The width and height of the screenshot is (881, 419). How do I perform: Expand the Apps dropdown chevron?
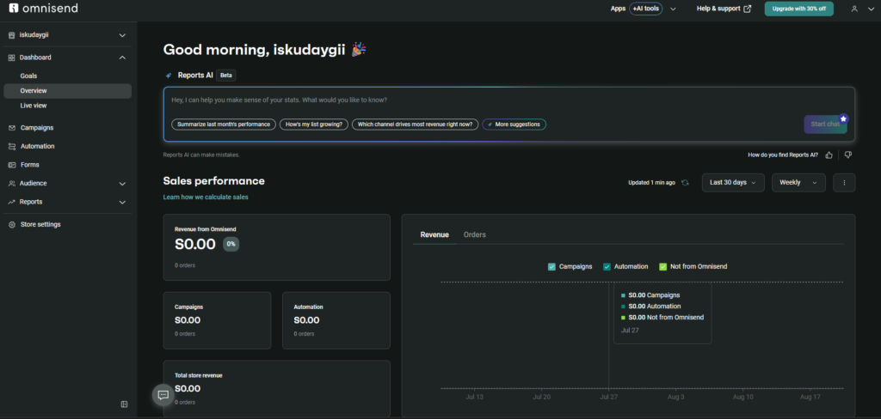click(x=673, y=9)
